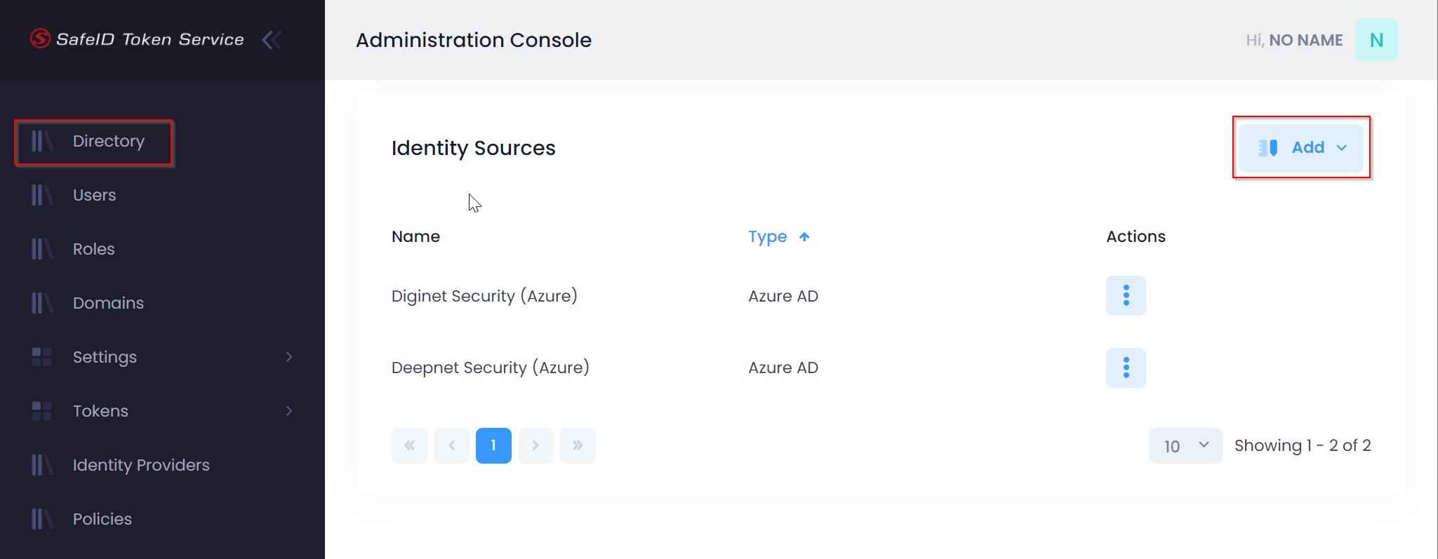The image size is (1438, 559).
Task: Jump to the last page of results
Action: pos(578,445)
